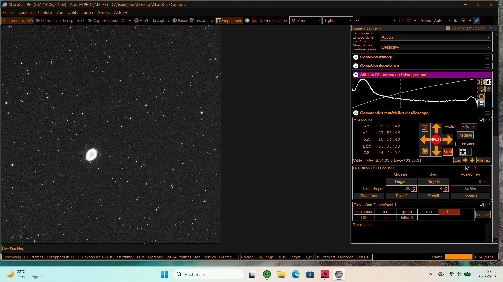The width and height of the screenshot is (503, 282).
Task: Open the Scripts menu
Action: coord(104,13)
